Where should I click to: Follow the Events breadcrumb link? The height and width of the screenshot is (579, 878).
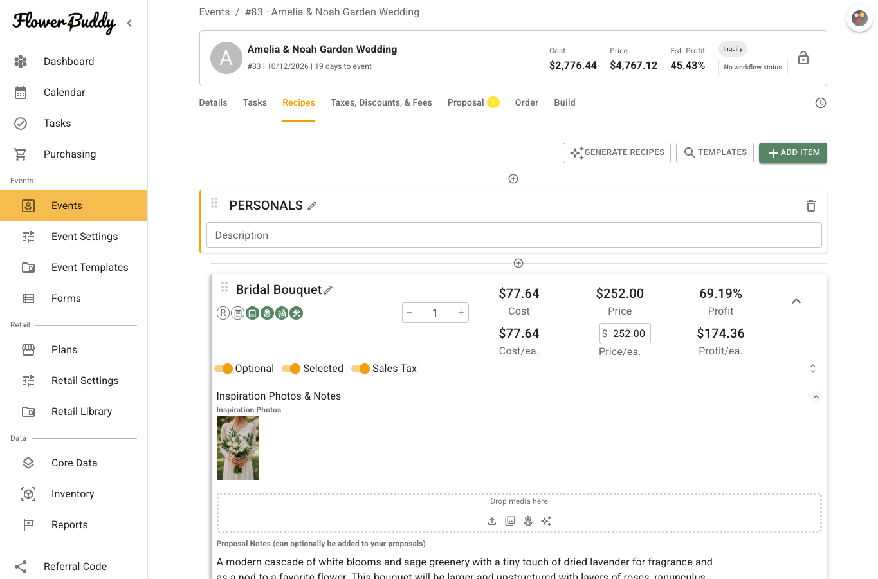click(x=214, y=12)
